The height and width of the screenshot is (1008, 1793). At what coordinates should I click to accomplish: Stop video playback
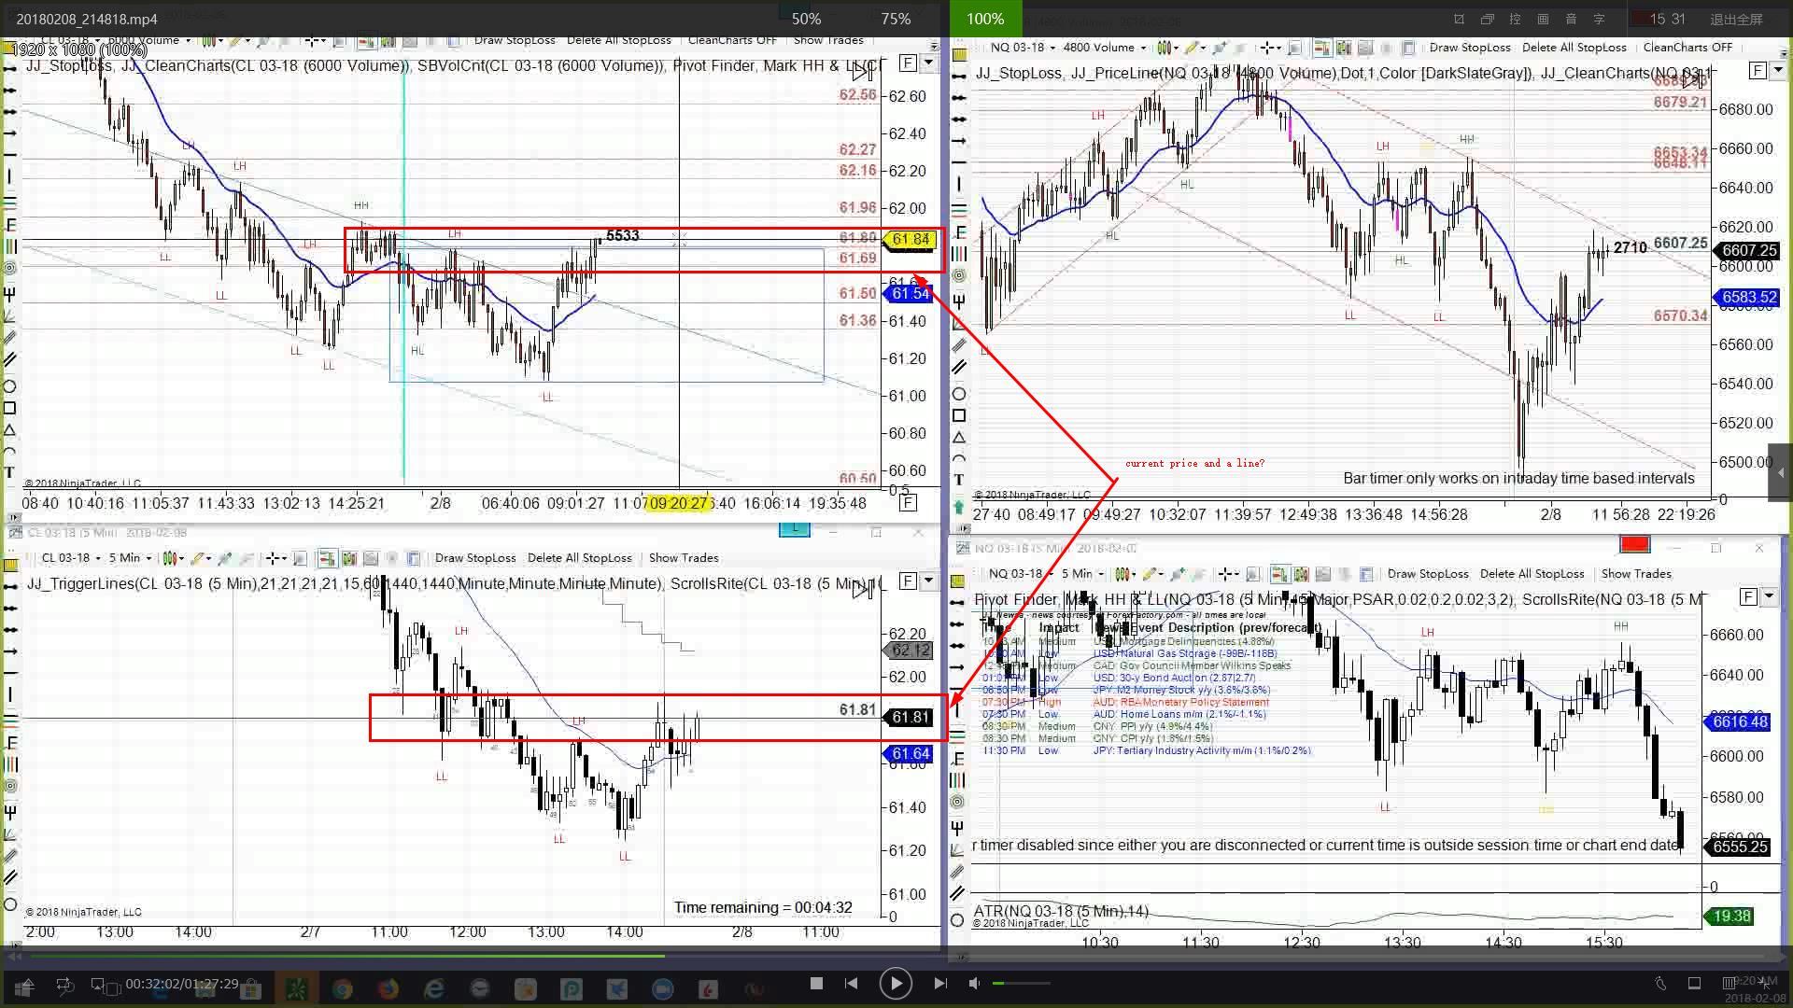(x=816, y=983)
